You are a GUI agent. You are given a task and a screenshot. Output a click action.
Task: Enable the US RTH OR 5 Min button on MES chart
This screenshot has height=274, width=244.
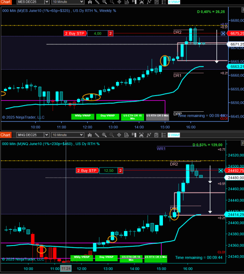pyautogui.click(x=157, y=117)
